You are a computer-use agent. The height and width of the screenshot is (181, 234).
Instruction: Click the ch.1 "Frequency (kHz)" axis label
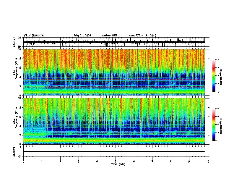tap(16, 69)
